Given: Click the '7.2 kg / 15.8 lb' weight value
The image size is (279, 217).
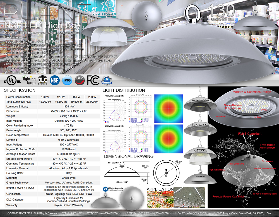Looking at the screenshot, I should click(69, 116).
